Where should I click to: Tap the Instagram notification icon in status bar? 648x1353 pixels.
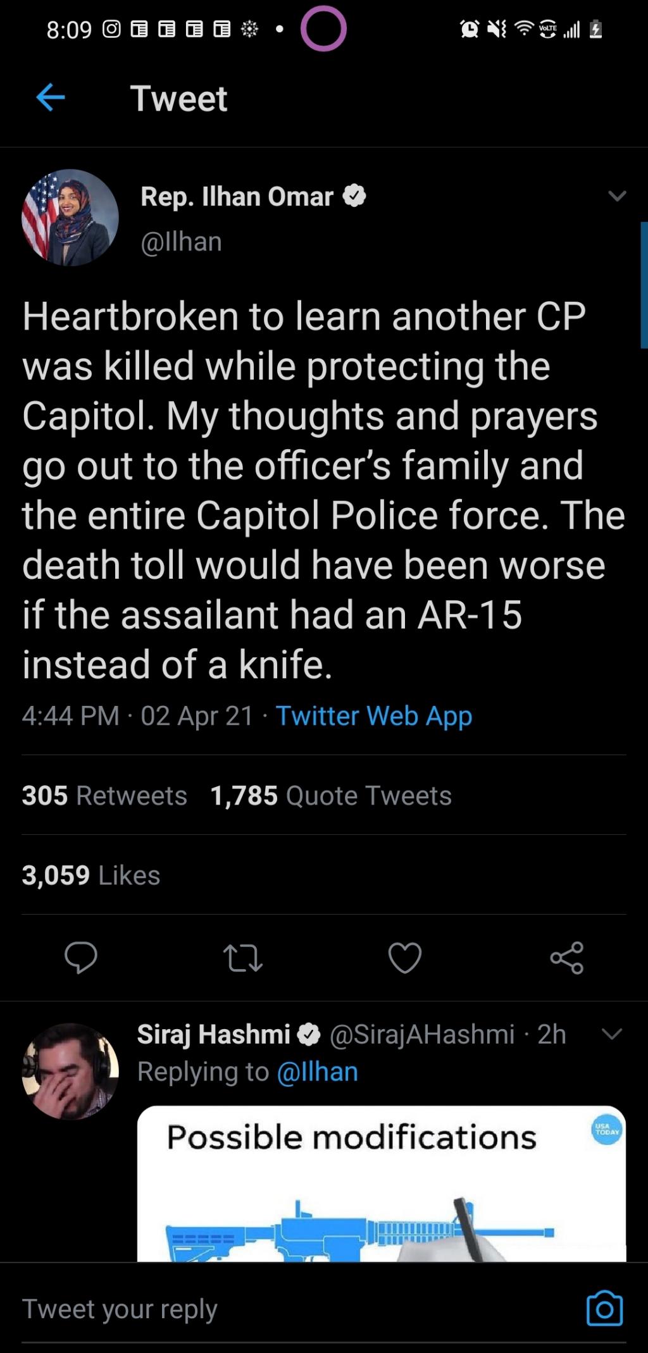[111, 29]
